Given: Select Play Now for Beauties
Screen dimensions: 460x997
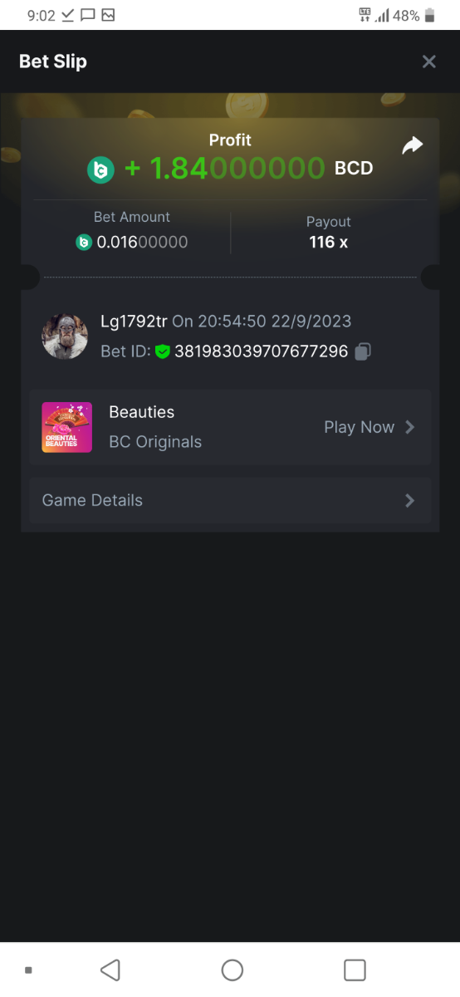Looking at the screenshot, I should [x=359, y=427].
